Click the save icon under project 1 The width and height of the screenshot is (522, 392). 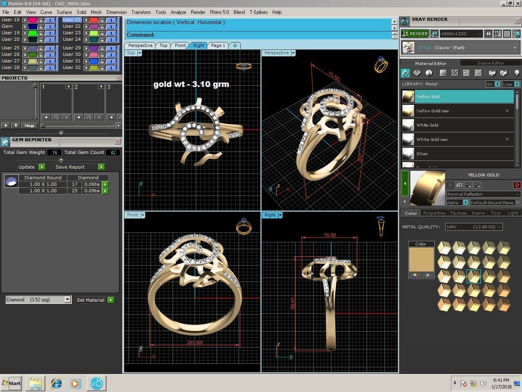[x=56, y=117]
